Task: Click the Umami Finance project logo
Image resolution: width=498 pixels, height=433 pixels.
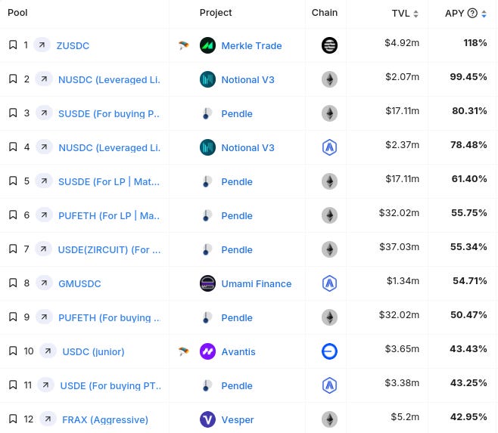Action: (207, 283)
